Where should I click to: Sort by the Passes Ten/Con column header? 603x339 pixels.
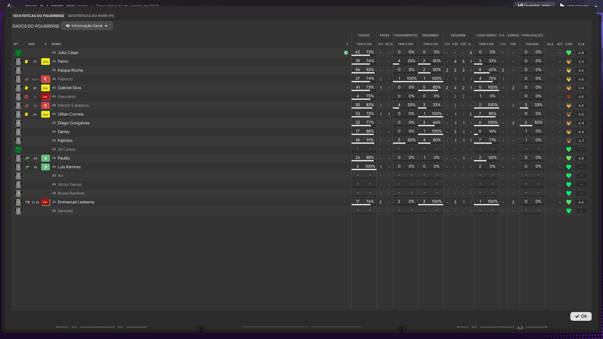[364, 44]
